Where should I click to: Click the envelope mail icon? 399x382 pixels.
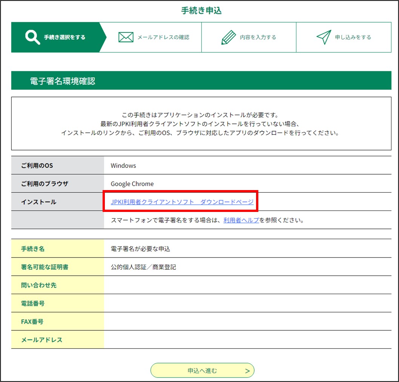(x=126, y=37)
